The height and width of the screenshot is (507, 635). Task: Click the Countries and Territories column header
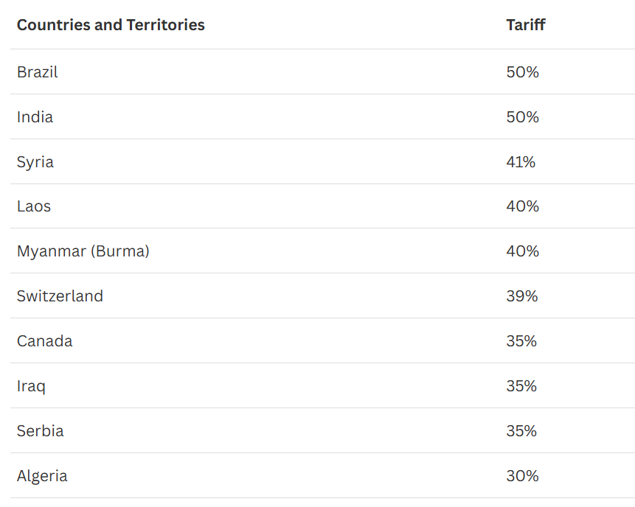click(x=111, y=25)
